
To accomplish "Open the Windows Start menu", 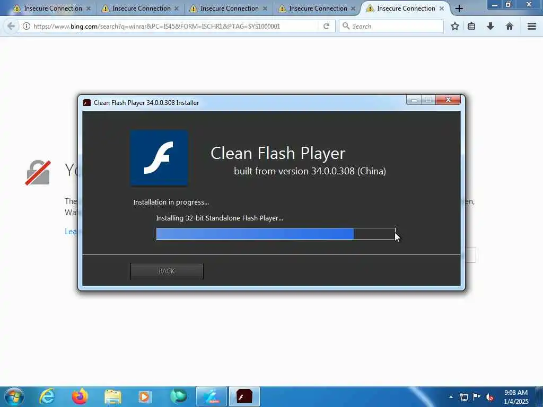I will tap(14, 396).
